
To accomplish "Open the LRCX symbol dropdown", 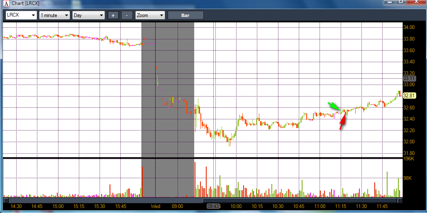I will tap(21, 15).
